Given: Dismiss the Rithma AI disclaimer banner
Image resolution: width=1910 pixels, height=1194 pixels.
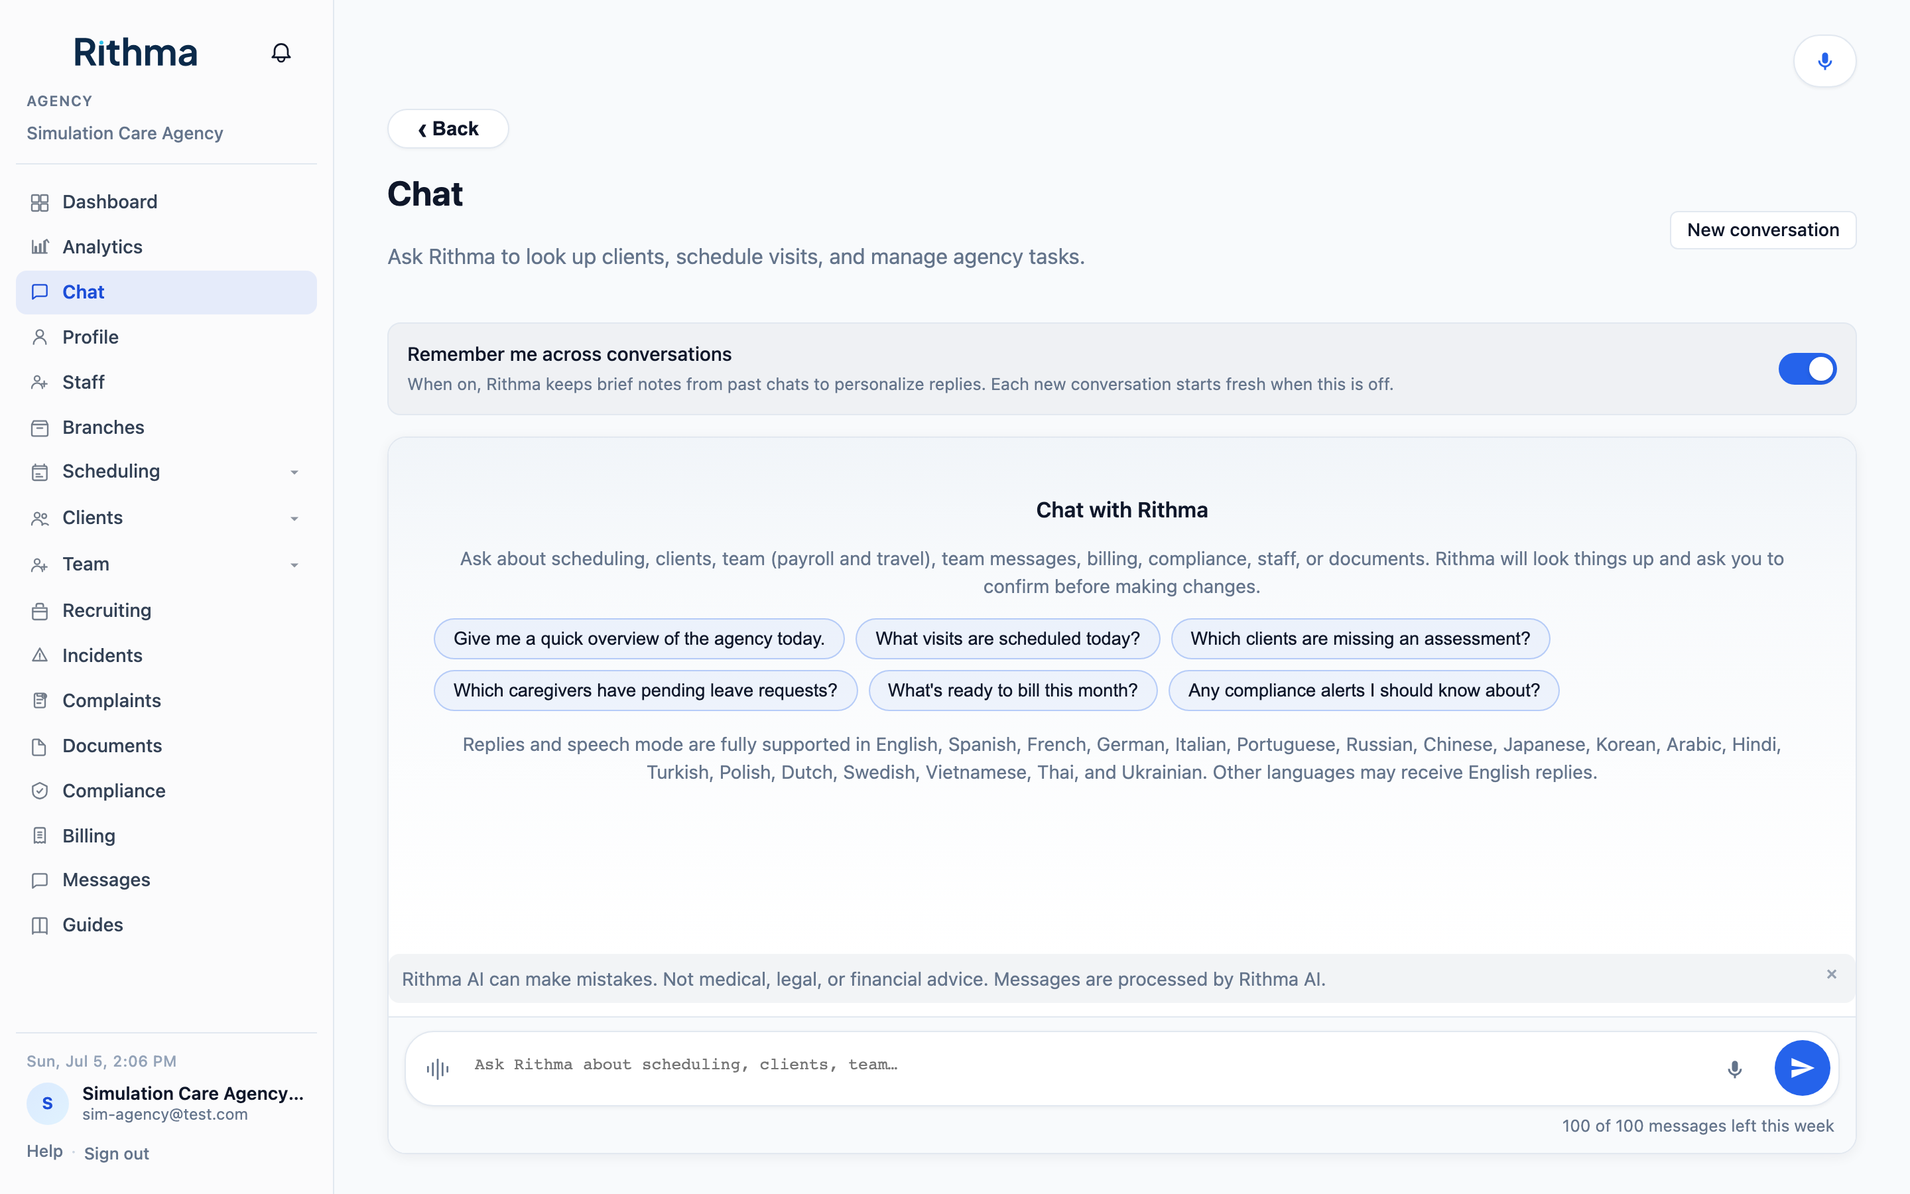Looking at the screenshot, I should 1831,974.
